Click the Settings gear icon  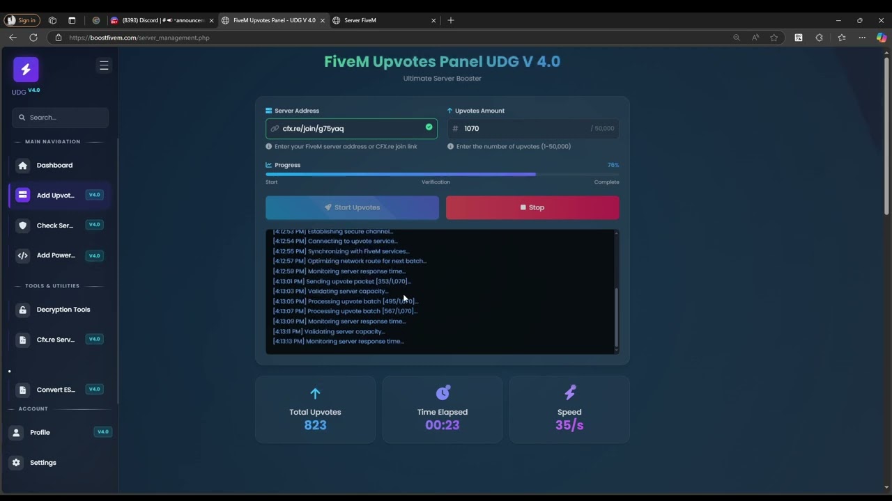pyautogui.click(x=16, y=463)
